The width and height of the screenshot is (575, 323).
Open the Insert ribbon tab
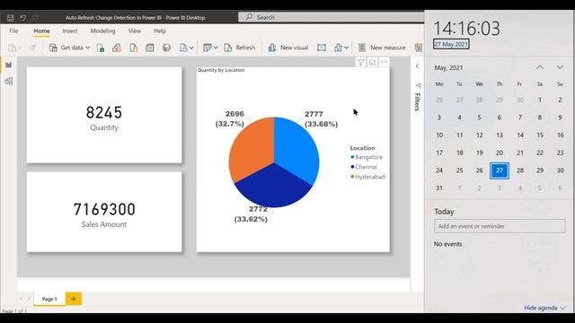tap(70, 31)
